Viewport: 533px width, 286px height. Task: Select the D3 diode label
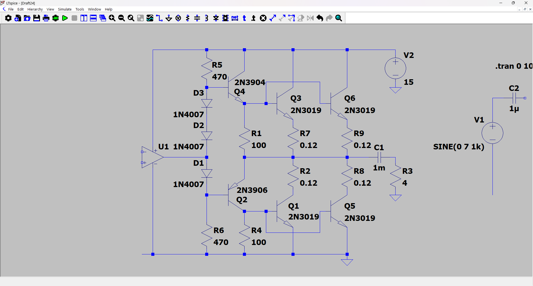199,93
